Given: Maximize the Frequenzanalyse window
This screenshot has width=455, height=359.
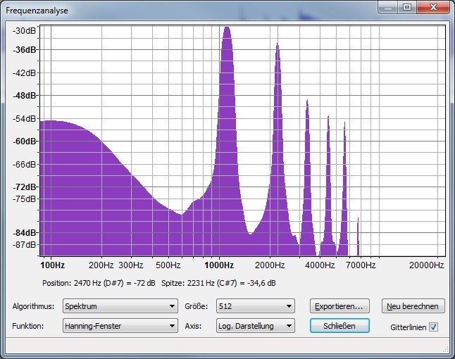Looking at the screenshot, I should pos(407,7).
